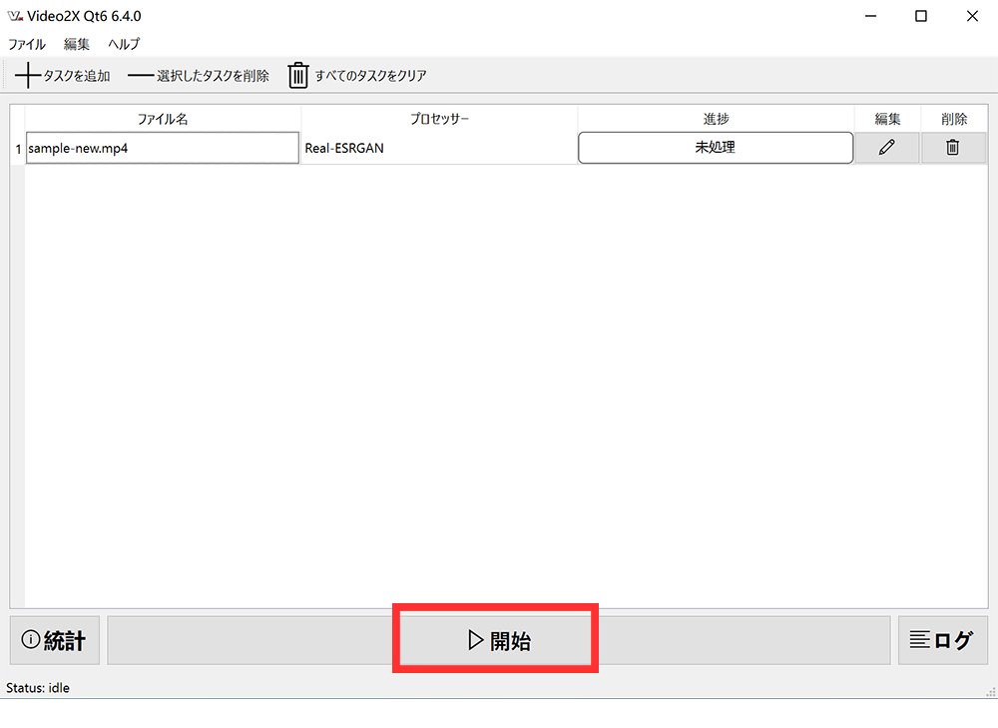The image size is (998, 728).
Task: Click the すべてのタスクをクリア trash icon
Action: click(x=297, y=75)
